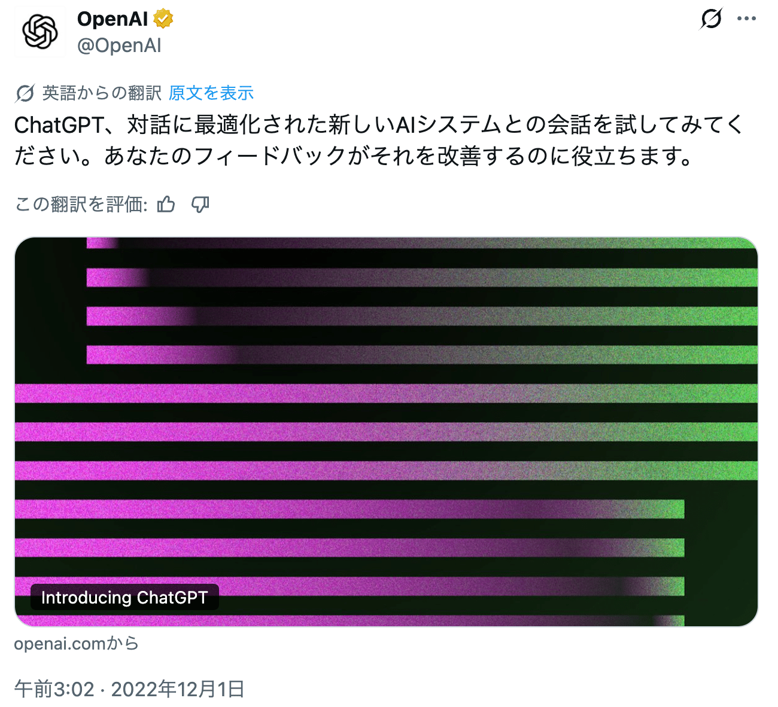Open Grok from the tweet header icon
778x707 pixels.
click(x=711, y=19)
